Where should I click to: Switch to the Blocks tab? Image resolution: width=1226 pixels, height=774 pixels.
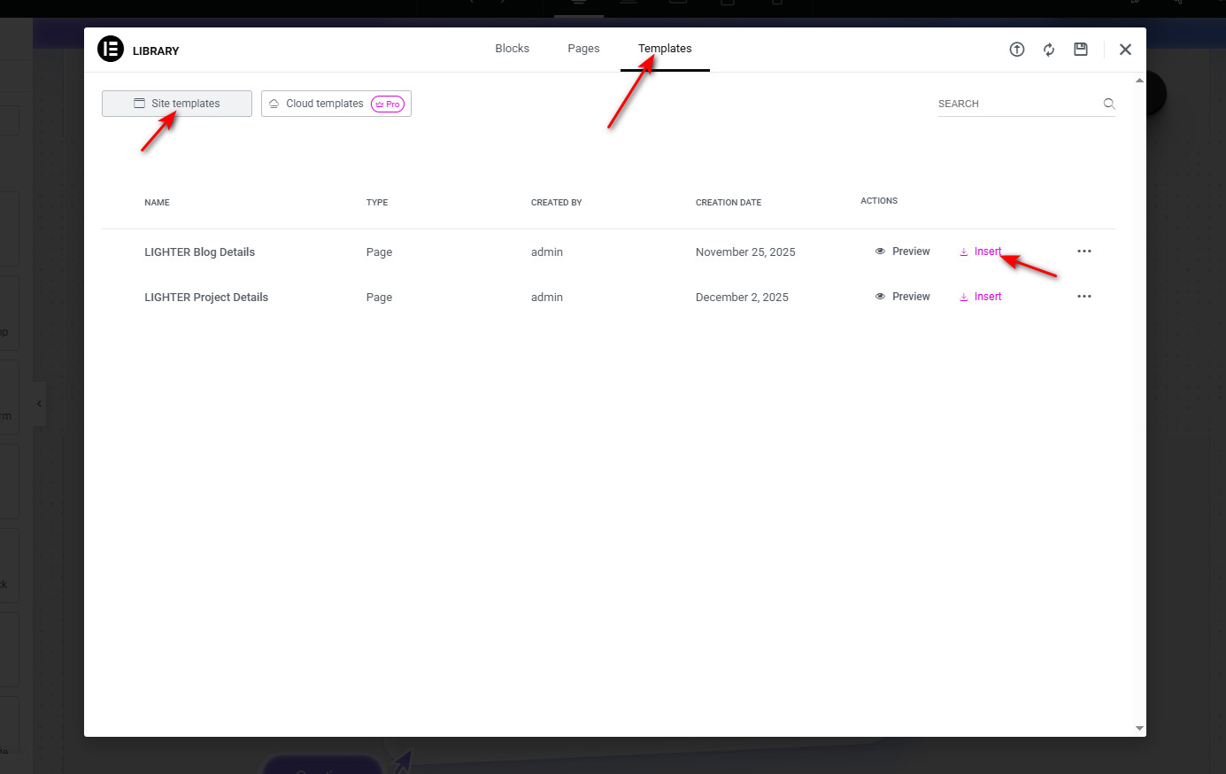pos(512,49)
